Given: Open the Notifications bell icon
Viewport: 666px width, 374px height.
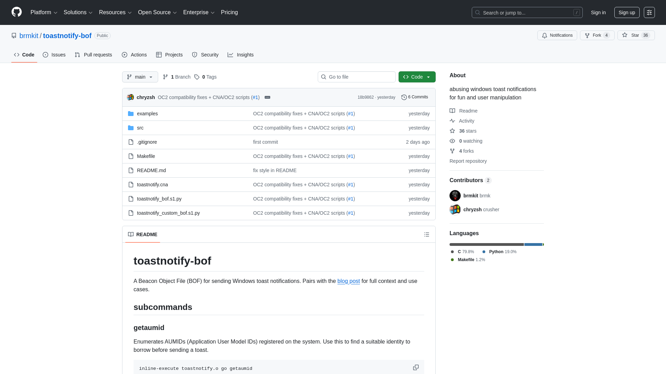Looking at the screenshot, I should 544,35.
